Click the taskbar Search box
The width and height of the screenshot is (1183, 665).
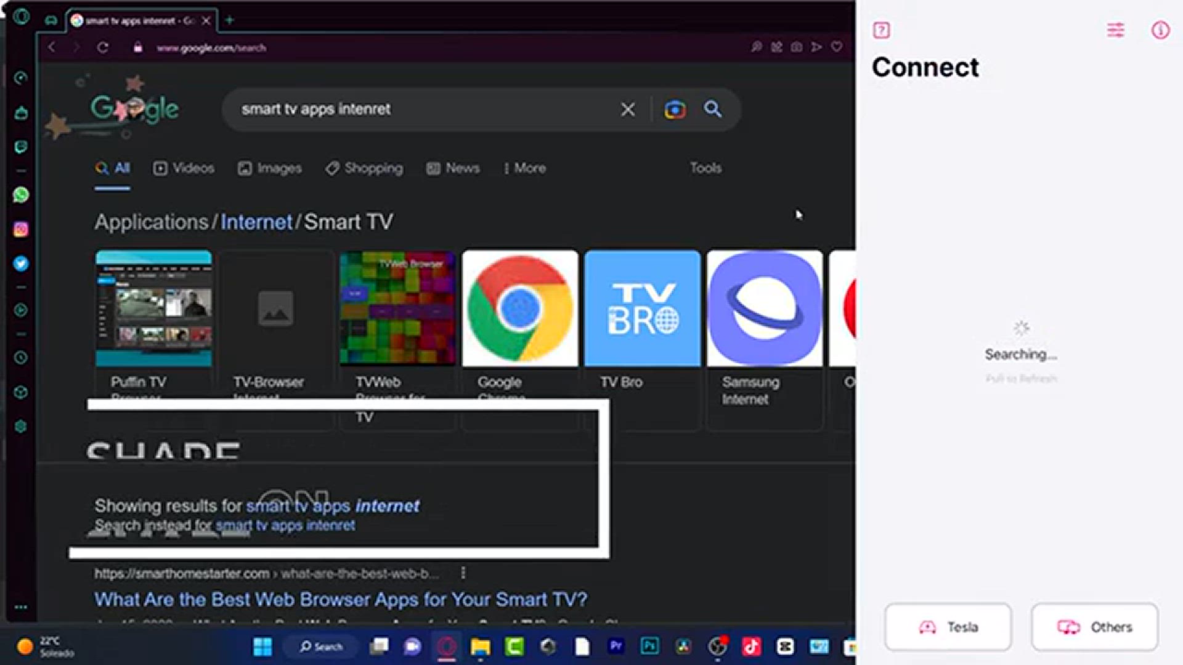[320, 647]
